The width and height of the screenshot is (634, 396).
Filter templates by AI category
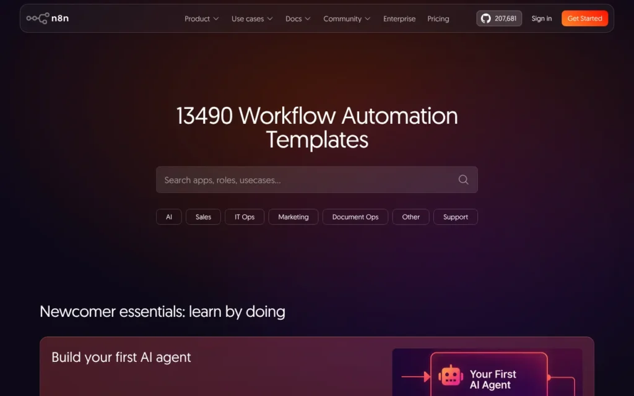(x=168, y=217)
